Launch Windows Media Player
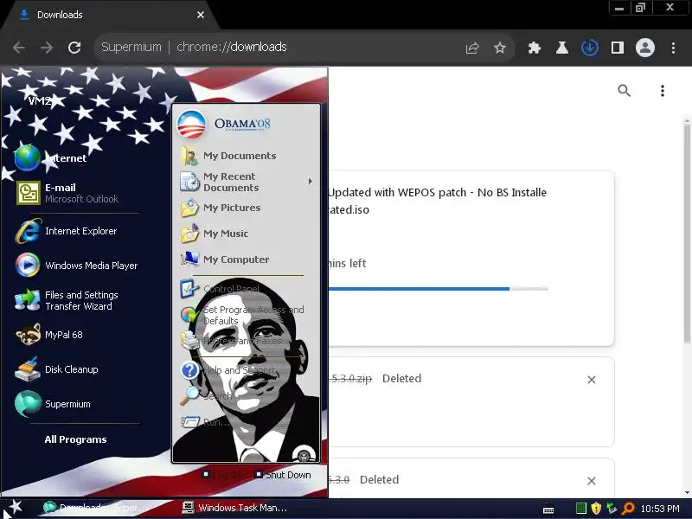The image size is (692, 519). (76, 266)
